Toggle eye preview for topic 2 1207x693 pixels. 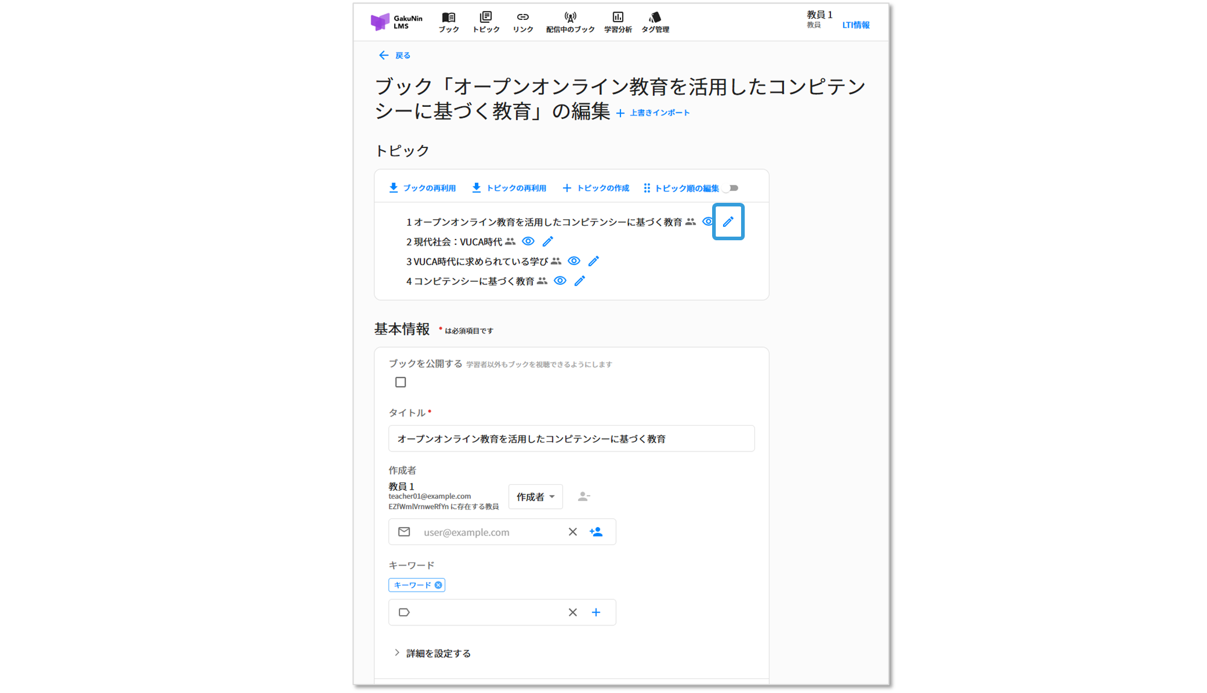[x=528, y=241]
